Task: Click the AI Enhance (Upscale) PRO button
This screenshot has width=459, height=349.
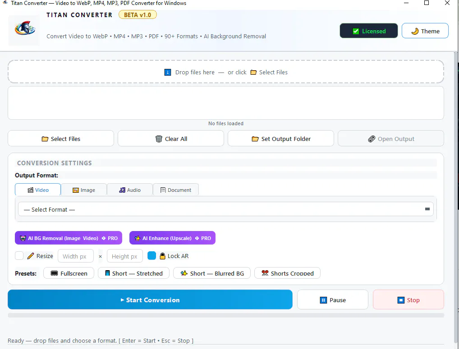Action: coord(172,238)
